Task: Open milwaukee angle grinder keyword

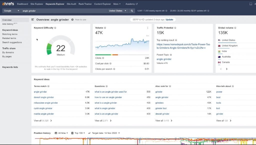Action: 46,103
